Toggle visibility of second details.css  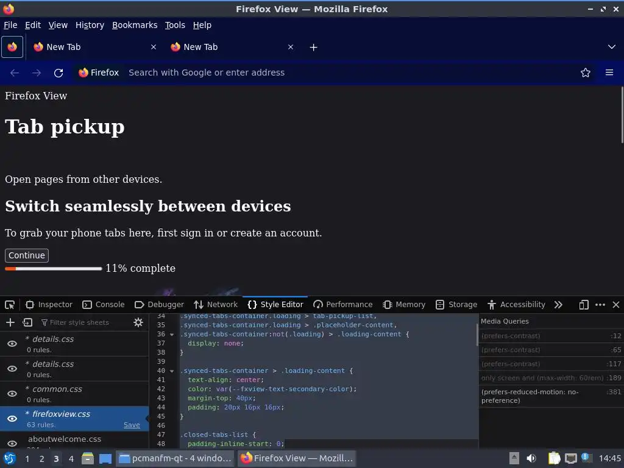[x=12, y=369]
